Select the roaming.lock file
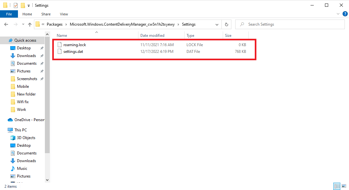The width and height of the screenshot is (349, 190). click(75, 45)
